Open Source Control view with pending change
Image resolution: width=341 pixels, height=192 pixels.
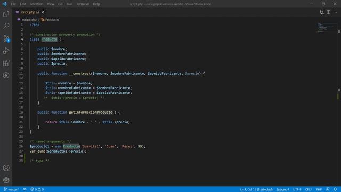(6, 38)
